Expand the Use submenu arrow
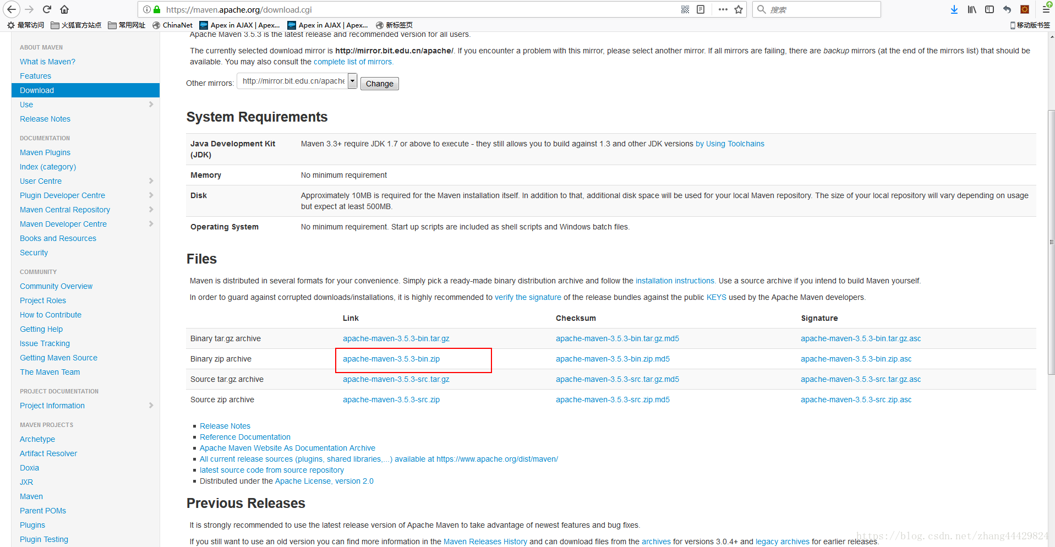This screenshot has height=547, width=1055. (151, 105)
